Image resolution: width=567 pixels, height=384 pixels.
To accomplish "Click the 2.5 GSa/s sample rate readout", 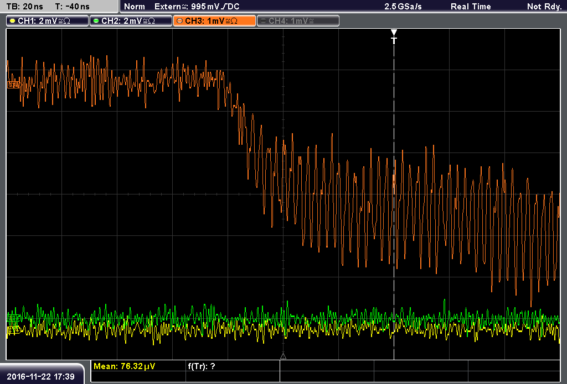I will pos(403,7).
